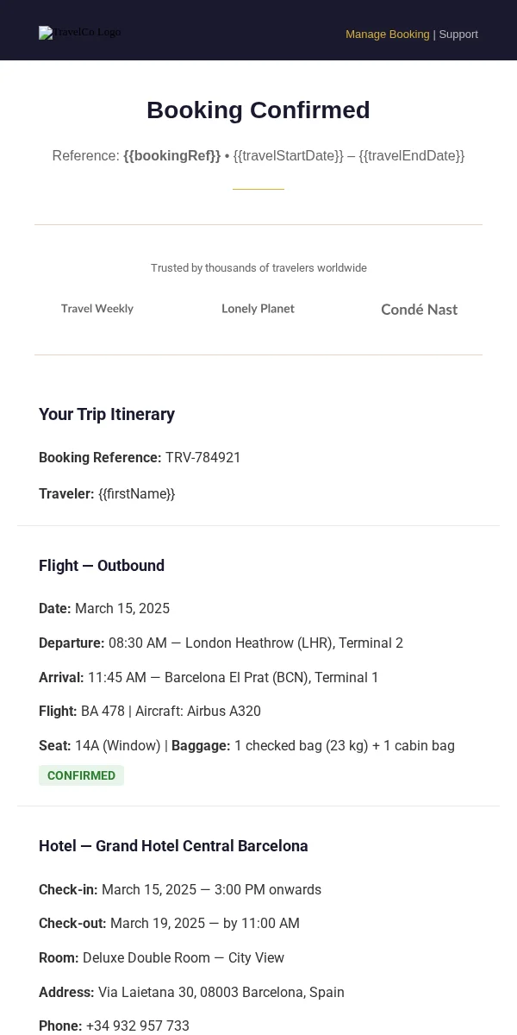Screen dimensions: 517x1035
Task: Click the TravelCo logo image
Action: [80, 33]
